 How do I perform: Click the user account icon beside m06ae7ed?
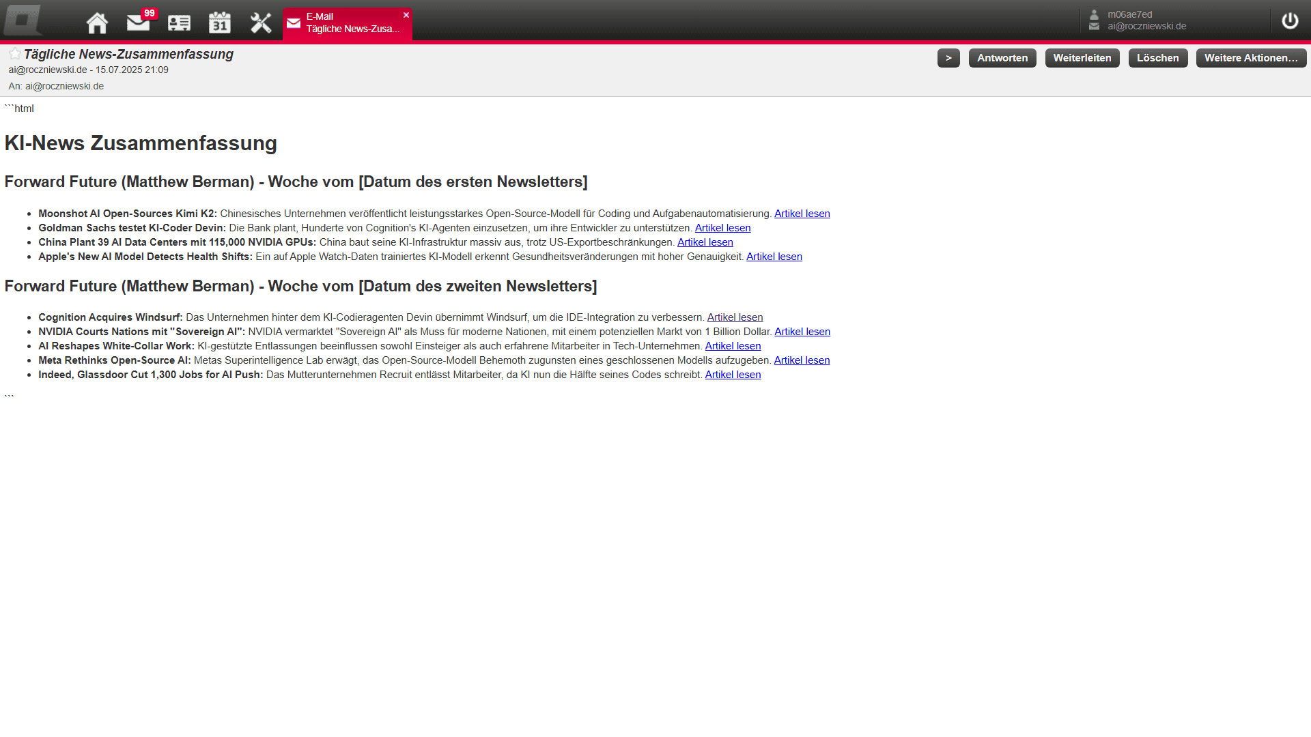1095,14
